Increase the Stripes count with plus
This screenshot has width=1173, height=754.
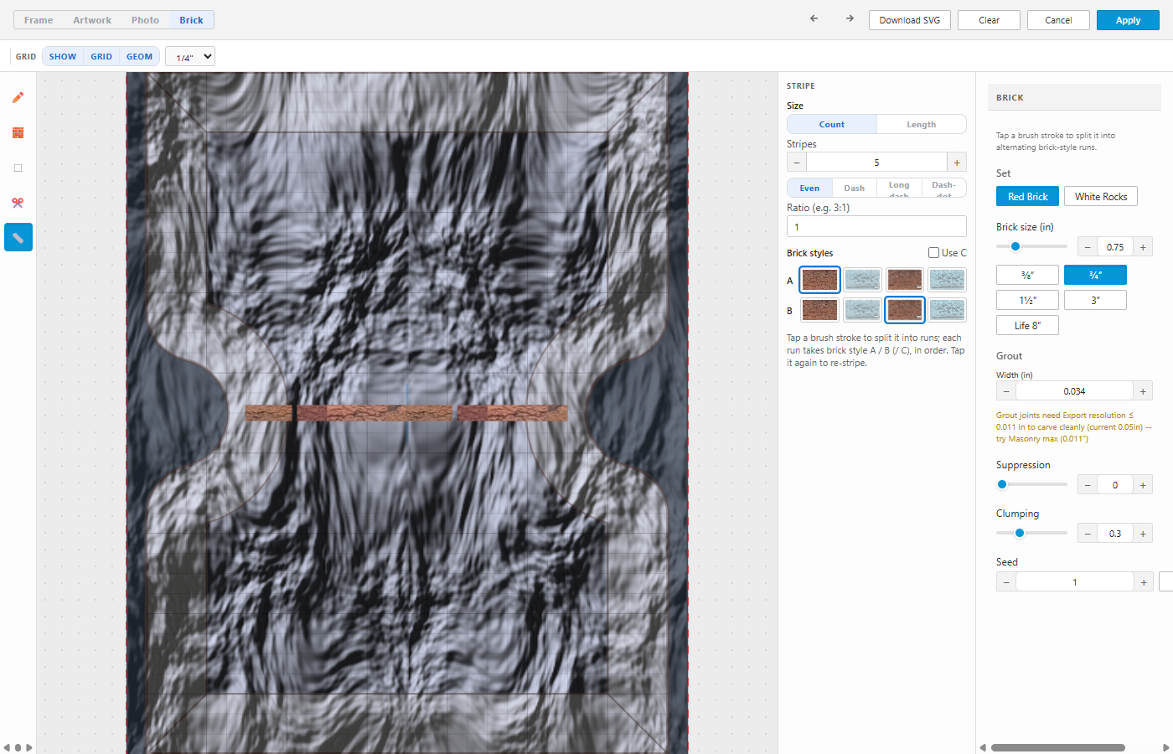[957, 163]
